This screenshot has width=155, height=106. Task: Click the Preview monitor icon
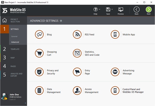[121, 10]
